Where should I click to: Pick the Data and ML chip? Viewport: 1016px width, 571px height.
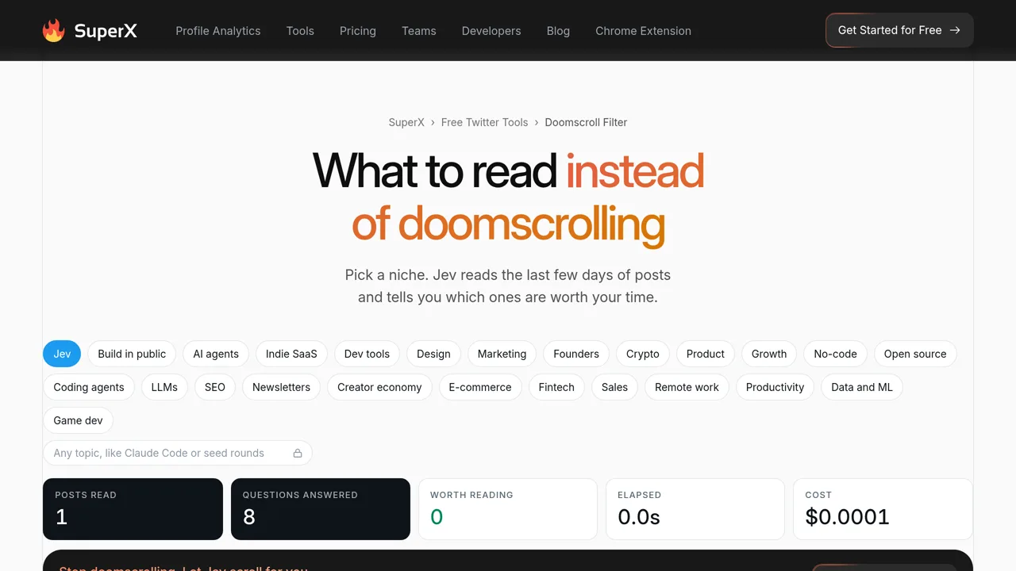862,387
